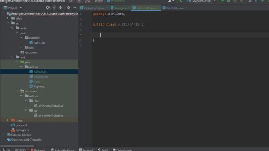
Task: Open the Python Packages tool window
Action: coord(62,150)
